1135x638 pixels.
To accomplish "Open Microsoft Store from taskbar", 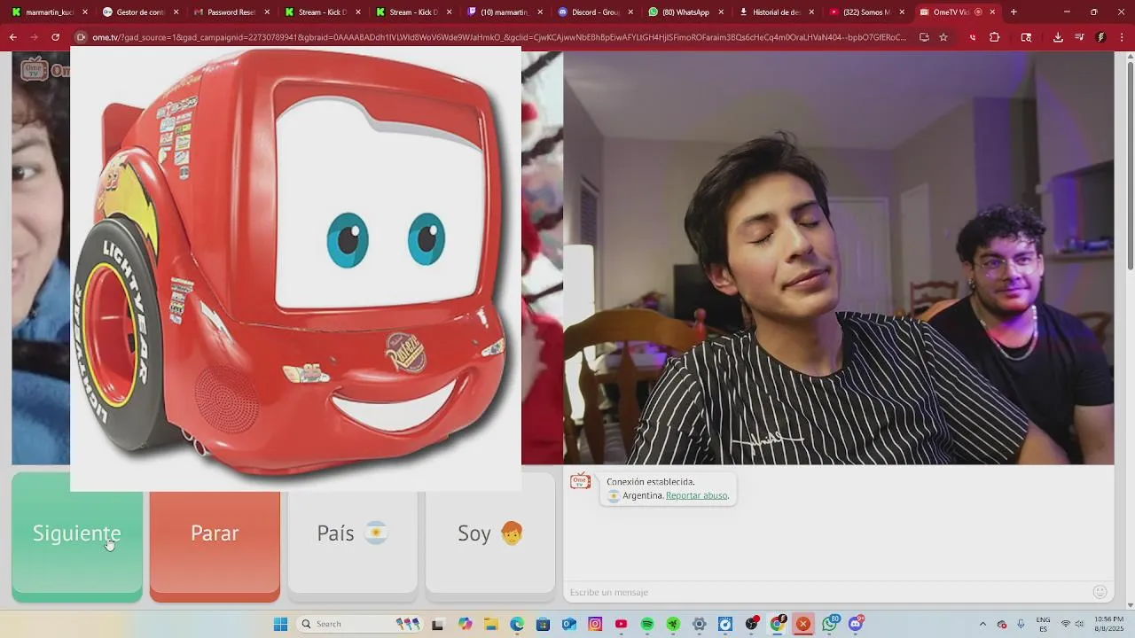I will pos(543,624).
